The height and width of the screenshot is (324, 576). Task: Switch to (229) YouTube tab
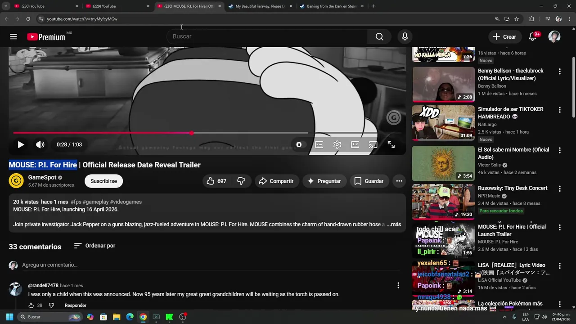[x=117, y=6]
